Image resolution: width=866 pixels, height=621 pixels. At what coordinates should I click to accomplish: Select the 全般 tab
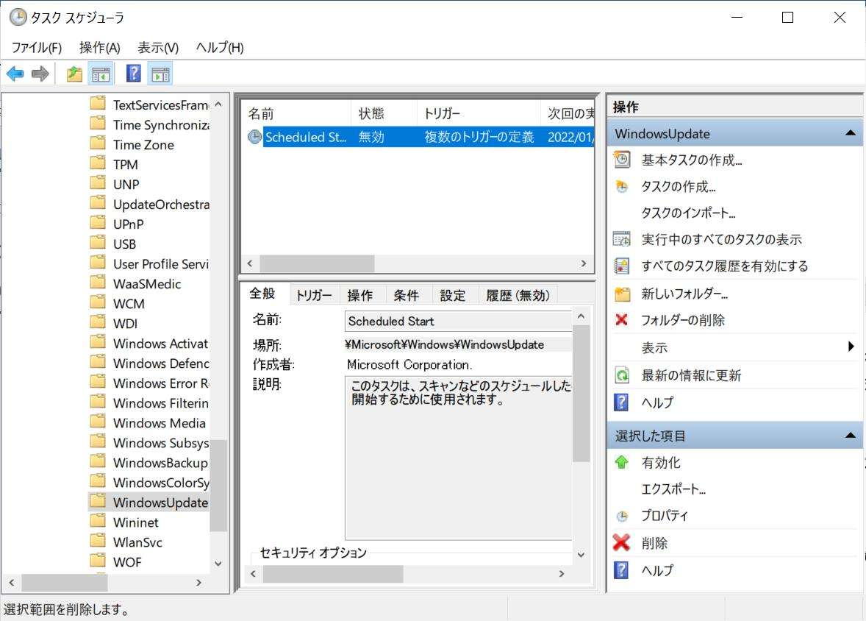262,294
